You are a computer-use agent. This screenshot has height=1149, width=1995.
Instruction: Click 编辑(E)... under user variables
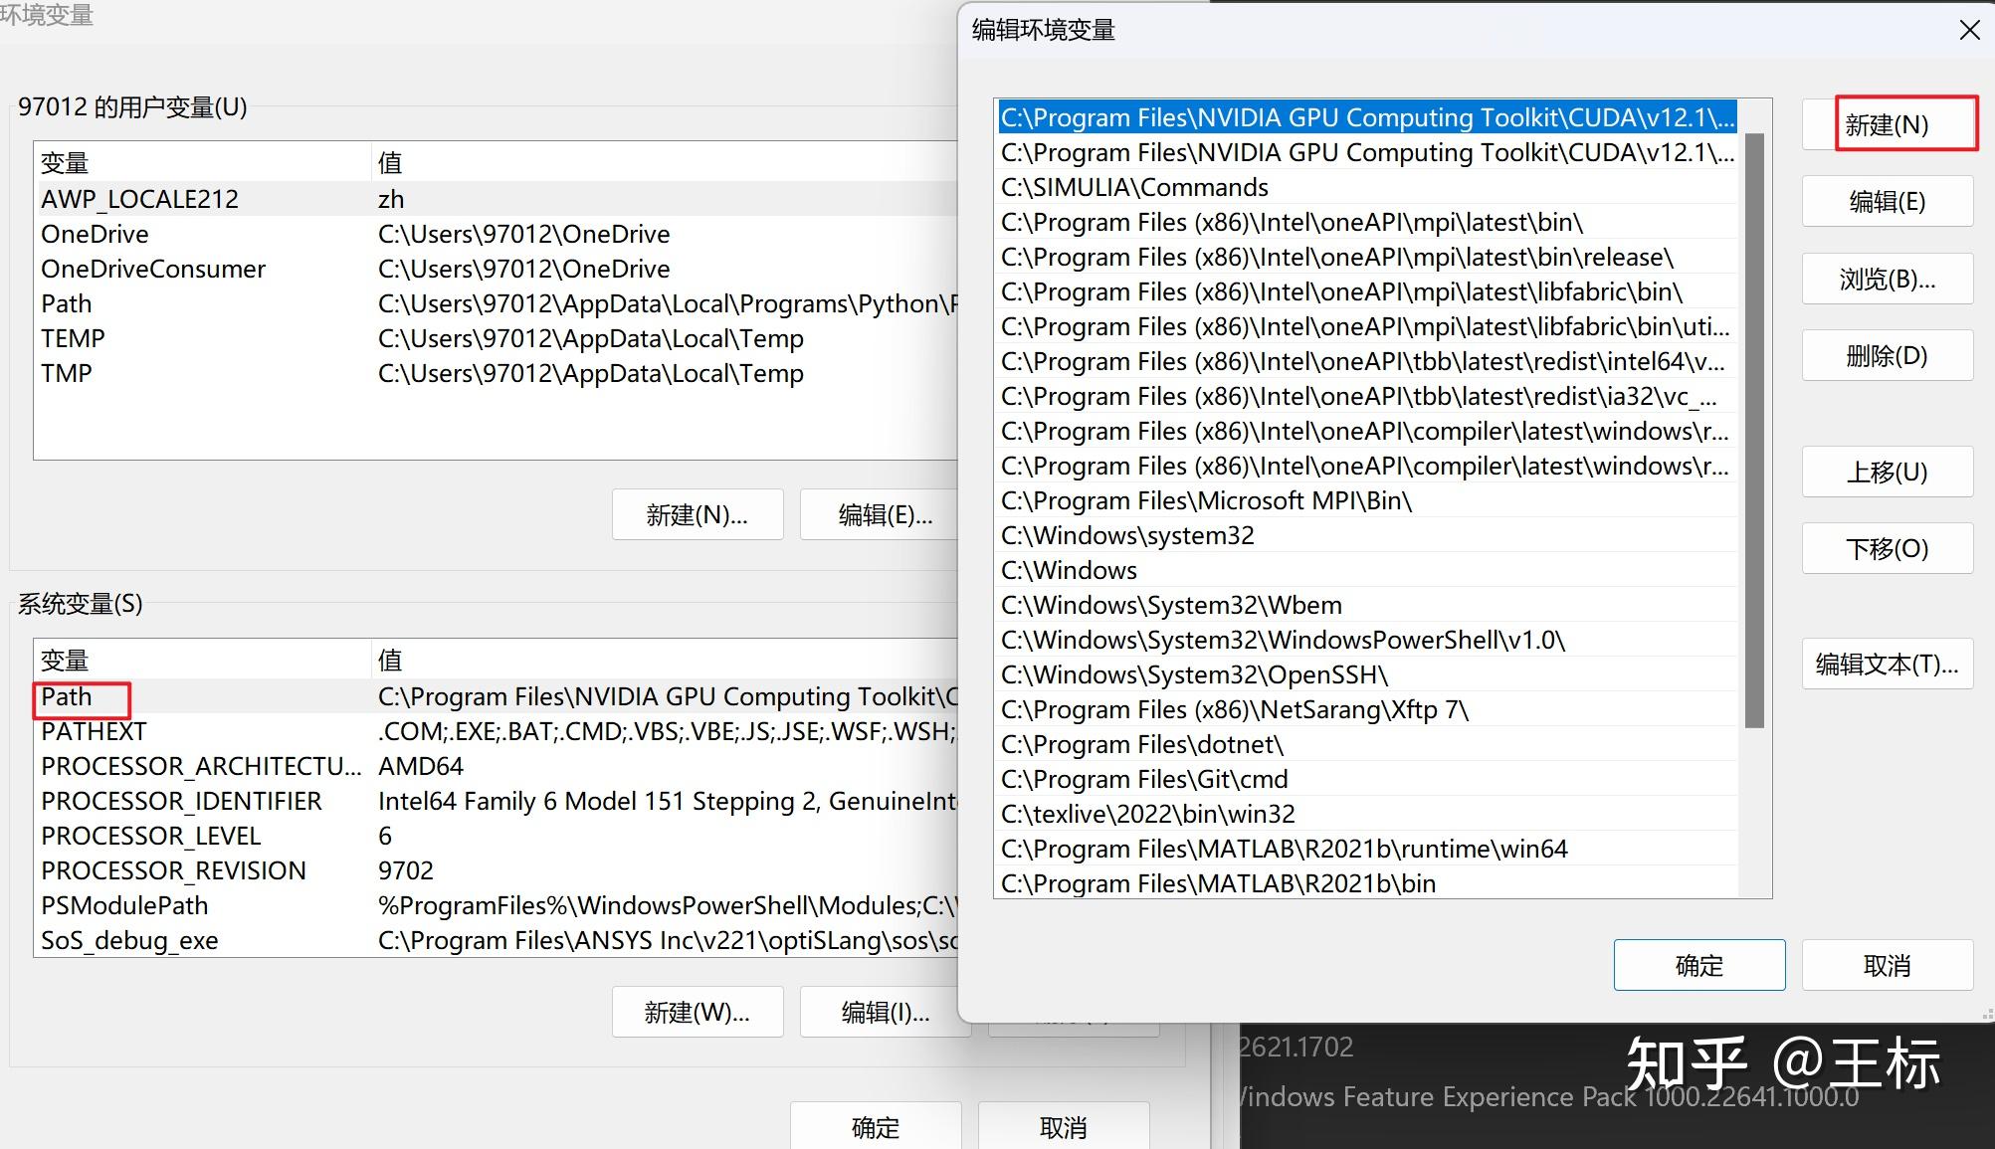(x=885, y=514)
